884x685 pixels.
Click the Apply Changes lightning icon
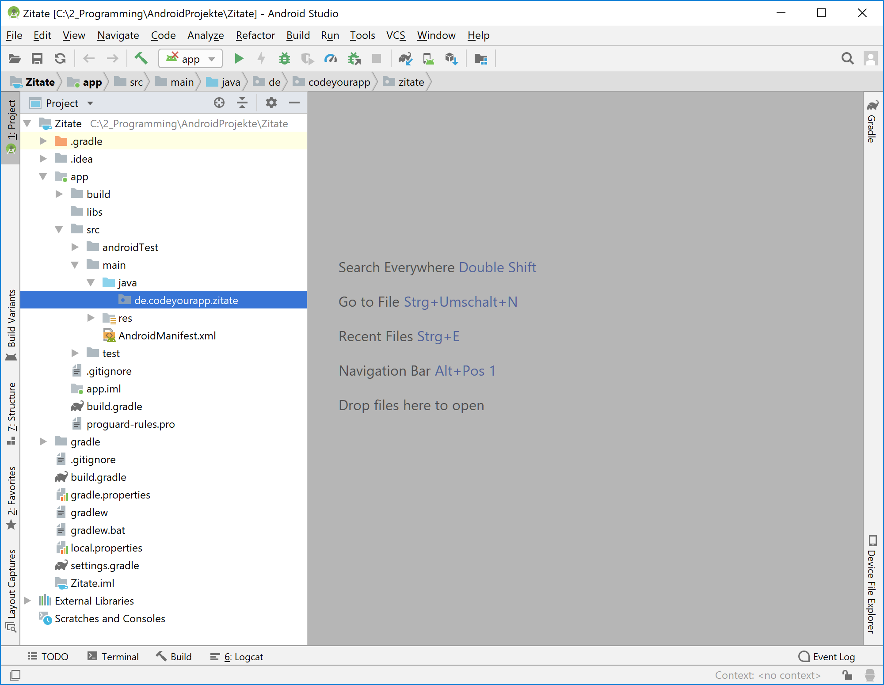pos(262,58)
